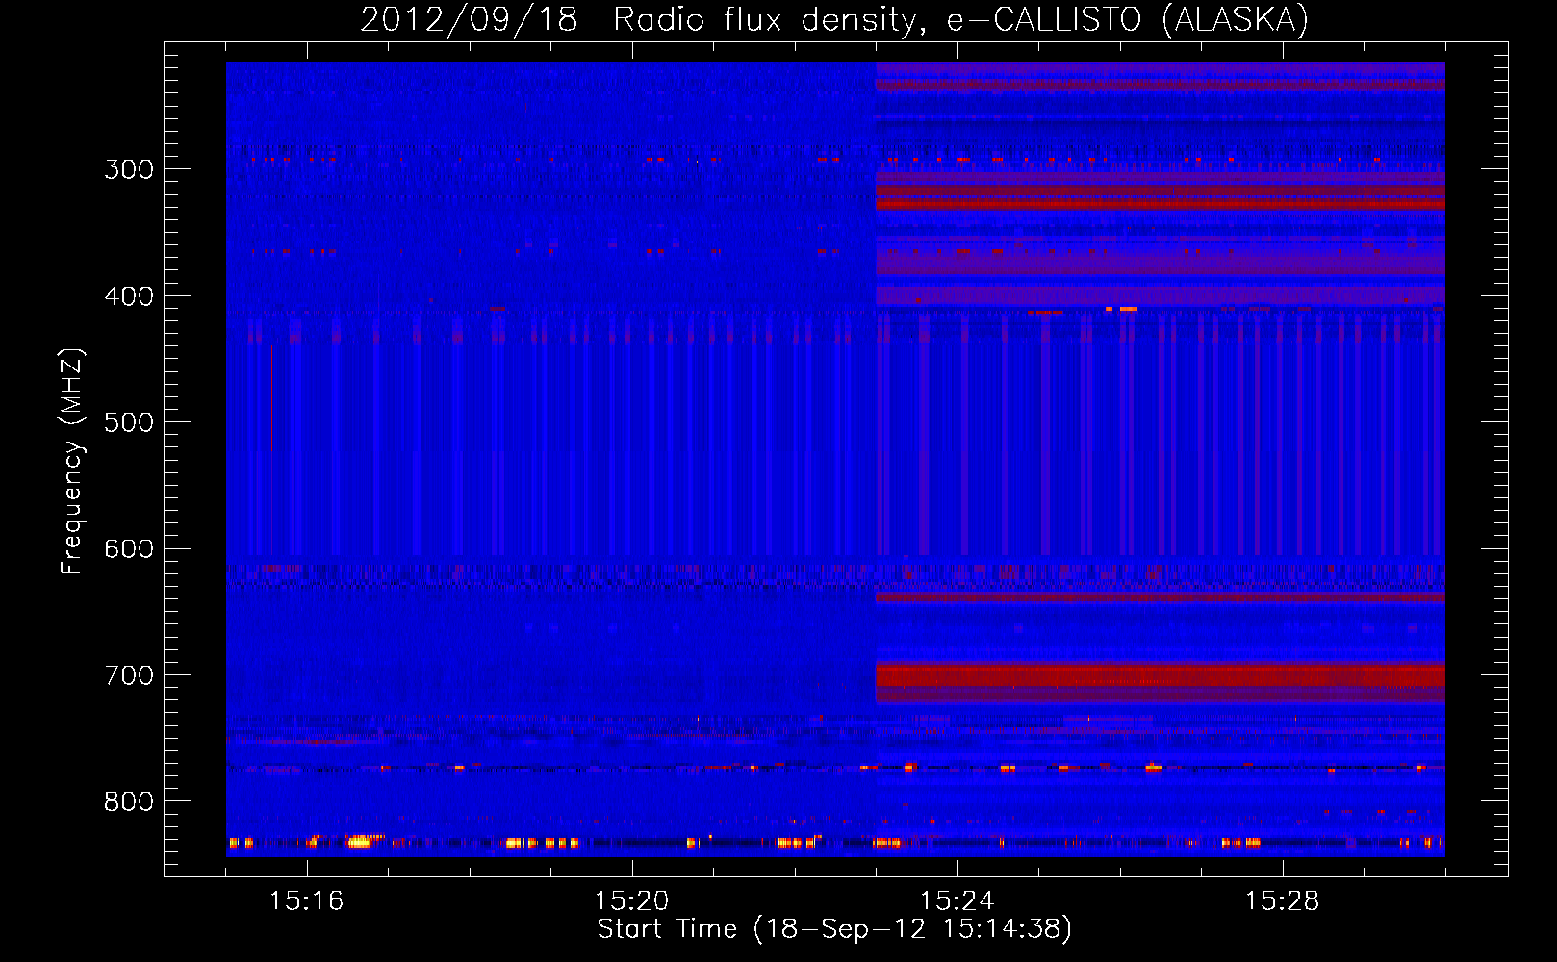Select the 500 frequency tick label
The width and height of the screenshot is (1557, 962).
(129, 422)
